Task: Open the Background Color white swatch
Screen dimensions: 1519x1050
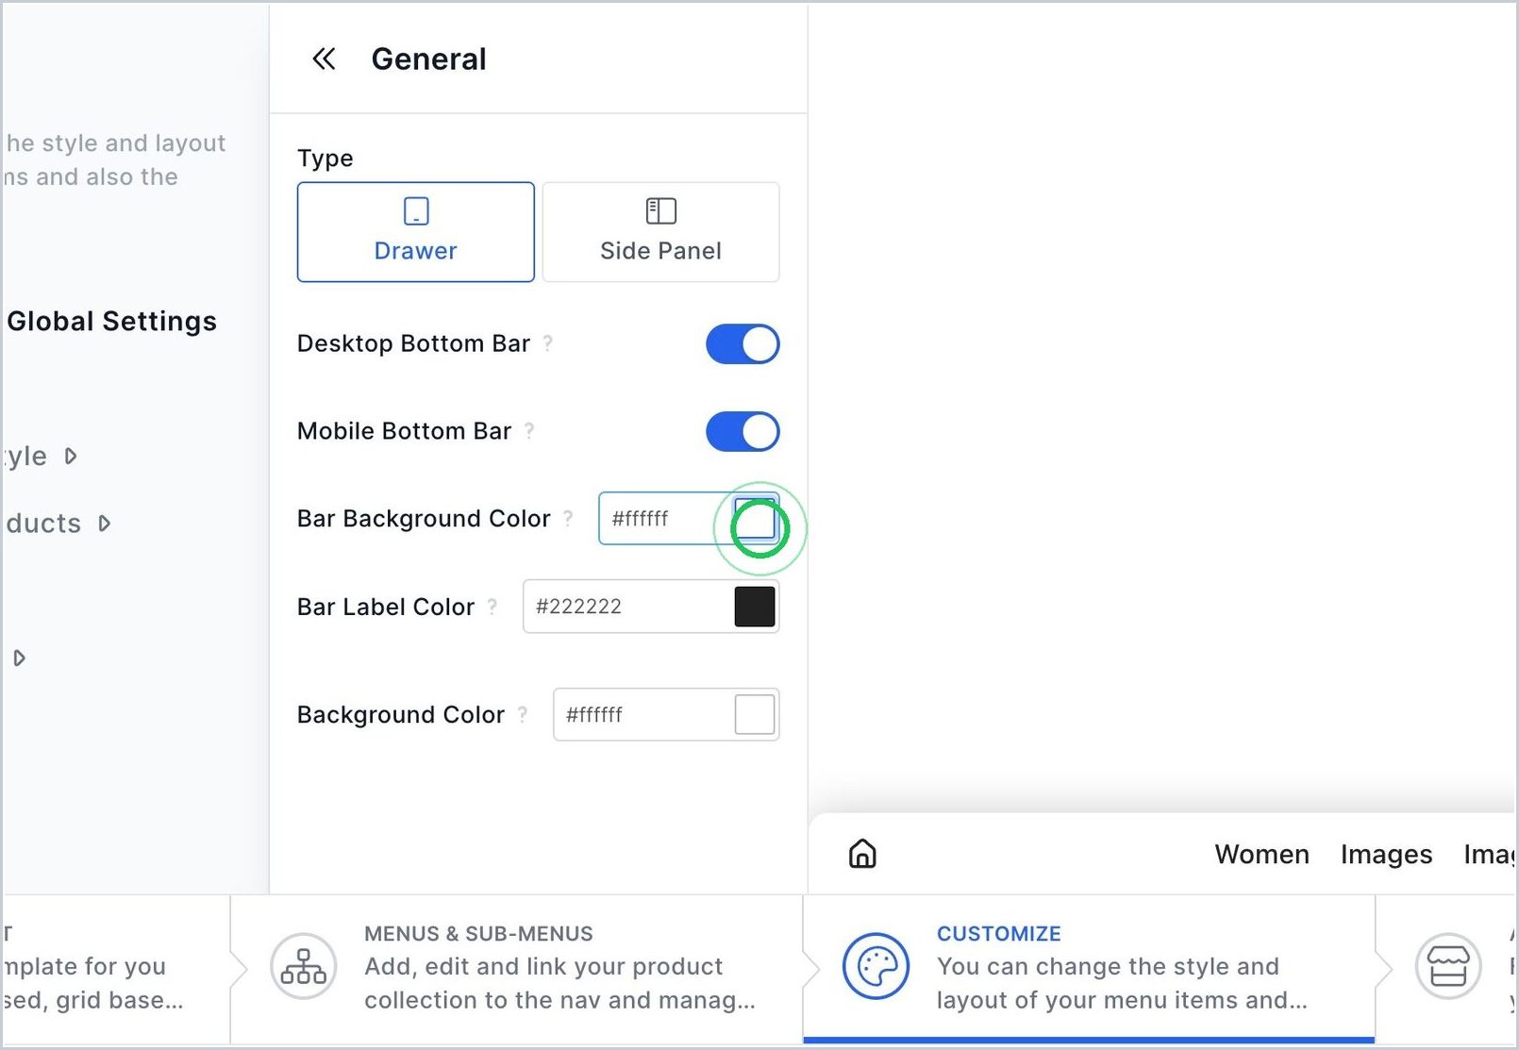Action: [x=755, y=715]
